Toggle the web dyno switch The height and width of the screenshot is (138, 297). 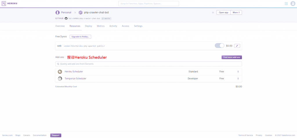point(220,46)
